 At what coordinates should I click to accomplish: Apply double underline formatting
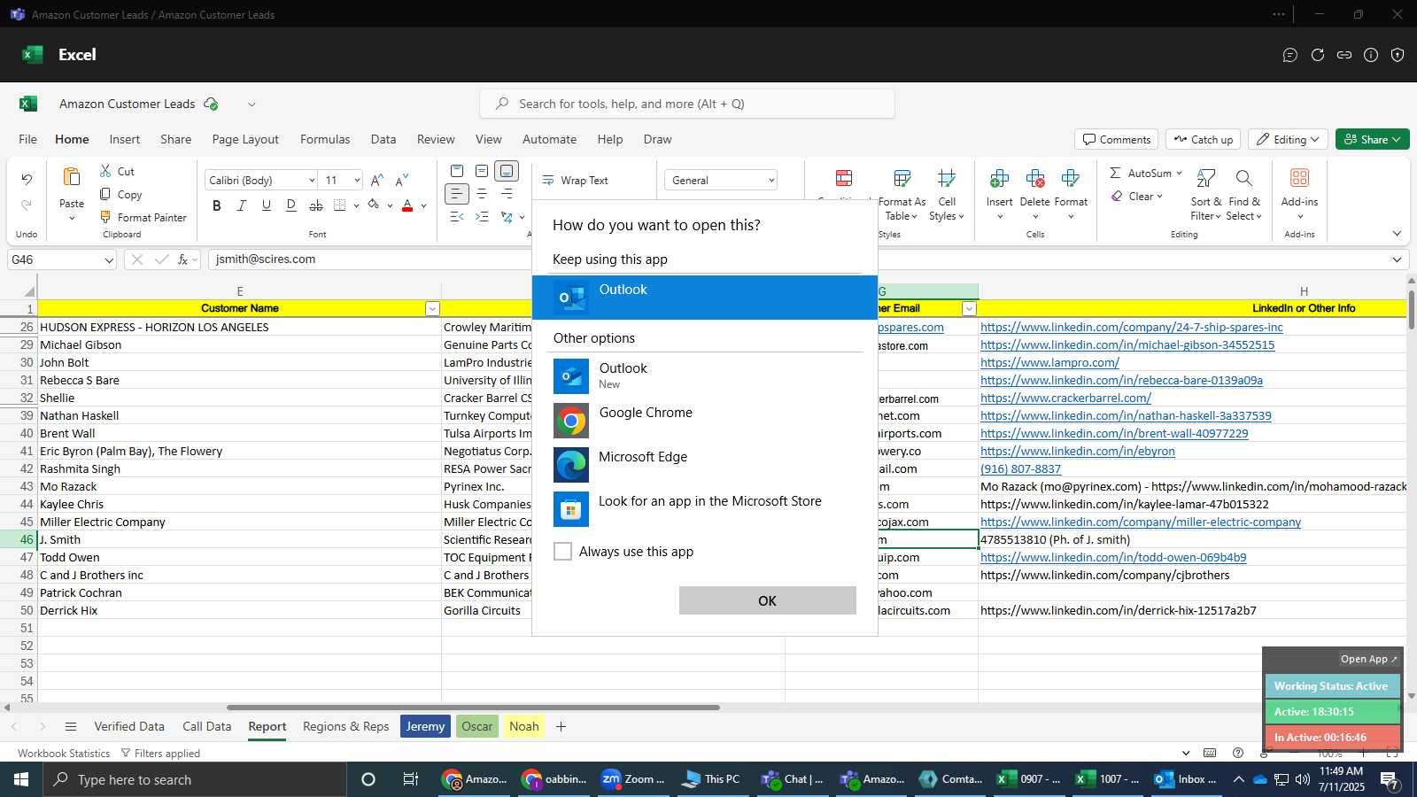click(291, 205)
